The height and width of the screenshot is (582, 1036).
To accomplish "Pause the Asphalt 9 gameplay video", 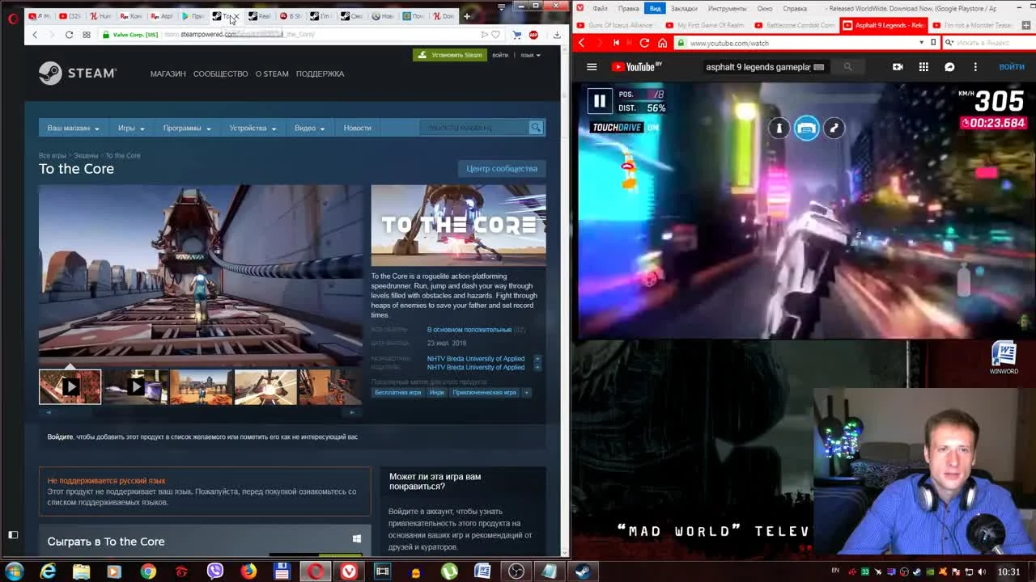I will pyautogui.click(x=600, y=101).
